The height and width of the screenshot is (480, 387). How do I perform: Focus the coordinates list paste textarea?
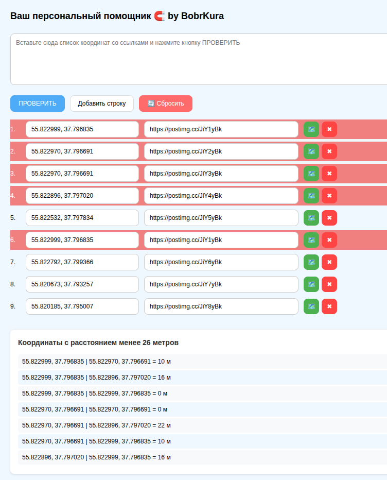199,59
